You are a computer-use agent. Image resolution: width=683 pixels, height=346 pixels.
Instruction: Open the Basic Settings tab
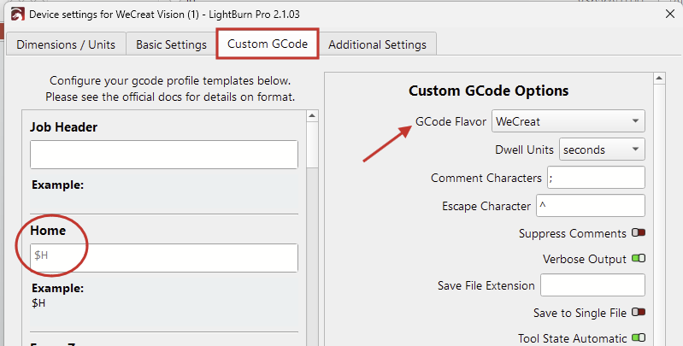[171, 44]
